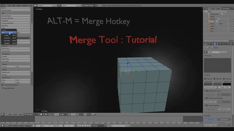Choose At First in Merge menu

tap(9, 32)
